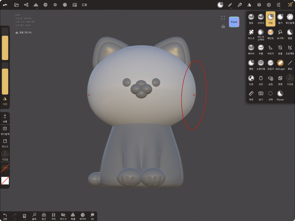Select the 끌기 (Drag) tool
This screenshot has width=295, height=221.
[x=280, y=19]
